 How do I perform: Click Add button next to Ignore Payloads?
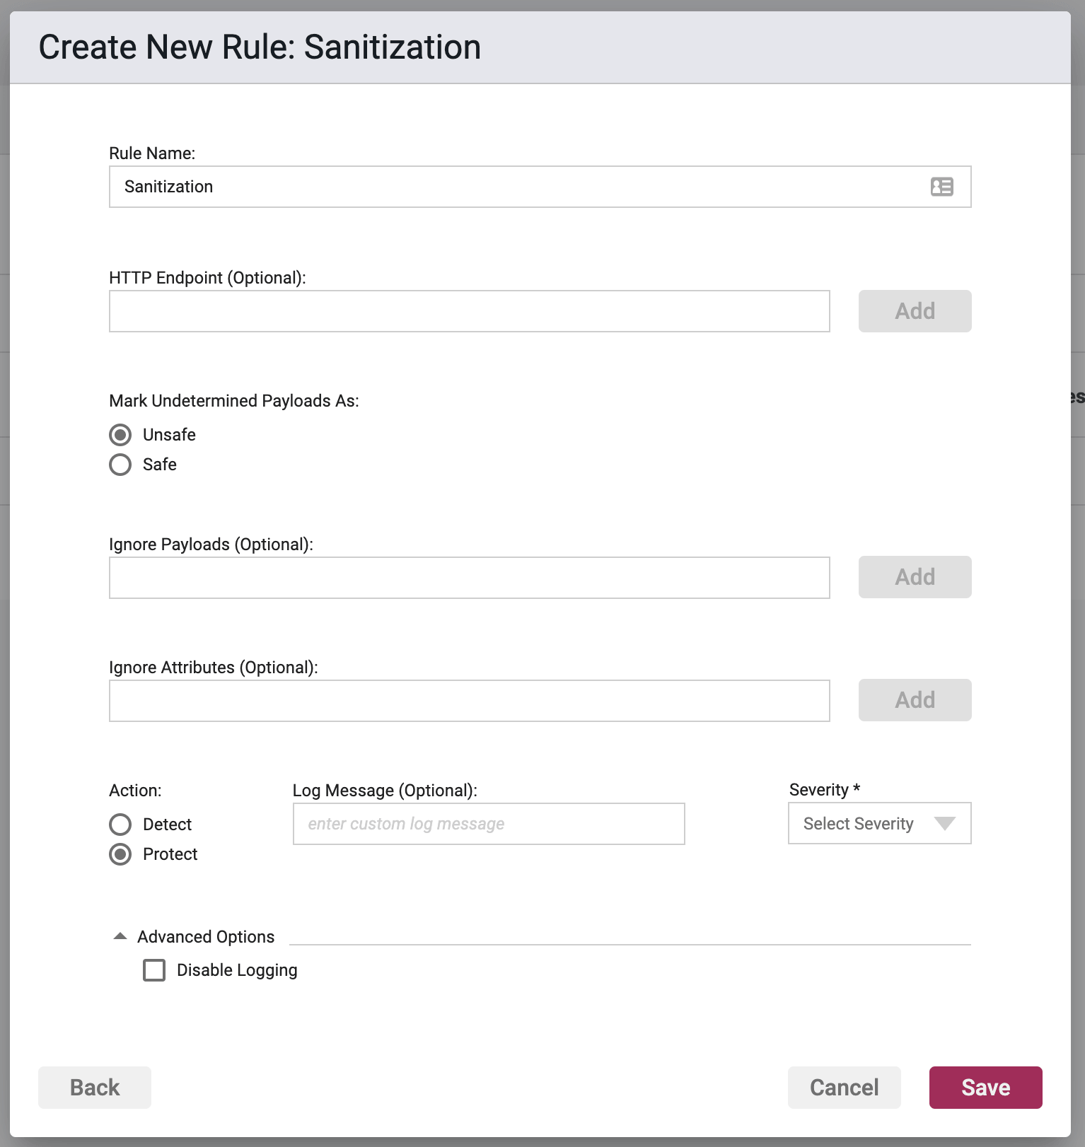[915, 577]
